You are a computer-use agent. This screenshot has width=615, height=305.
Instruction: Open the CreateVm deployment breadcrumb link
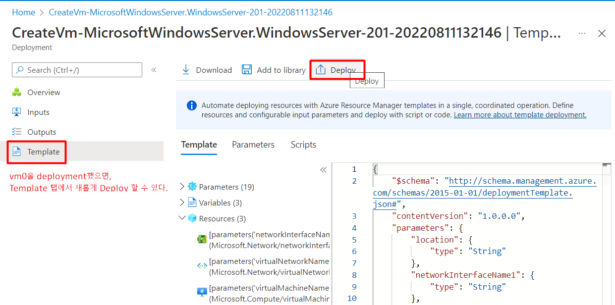click(x=190, y=12)
